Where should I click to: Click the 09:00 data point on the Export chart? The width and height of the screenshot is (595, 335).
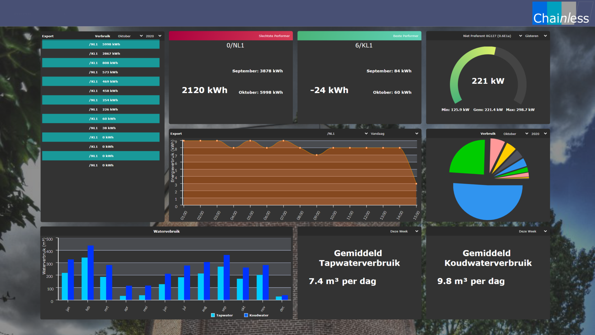point(316,155)
